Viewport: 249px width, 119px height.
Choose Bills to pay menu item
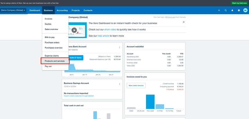55,37
